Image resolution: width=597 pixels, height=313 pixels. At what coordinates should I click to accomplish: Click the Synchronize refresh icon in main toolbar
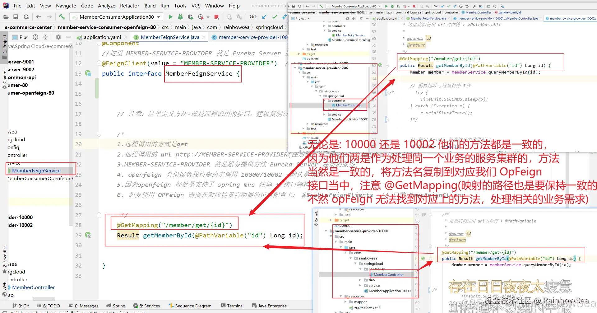(26, 17)
